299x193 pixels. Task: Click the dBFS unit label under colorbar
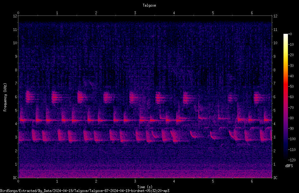tap(289, 166)
